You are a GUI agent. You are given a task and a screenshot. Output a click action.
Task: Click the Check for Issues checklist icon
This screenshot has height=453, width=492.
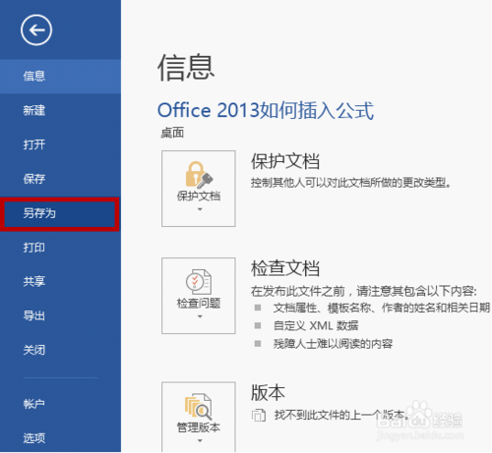199,282
